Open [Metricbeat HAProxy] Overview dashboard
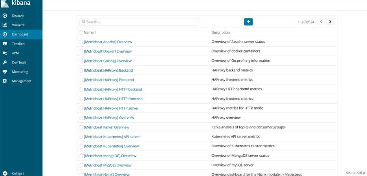The width and height of the screenshot is (367, 176). (109, 118)
